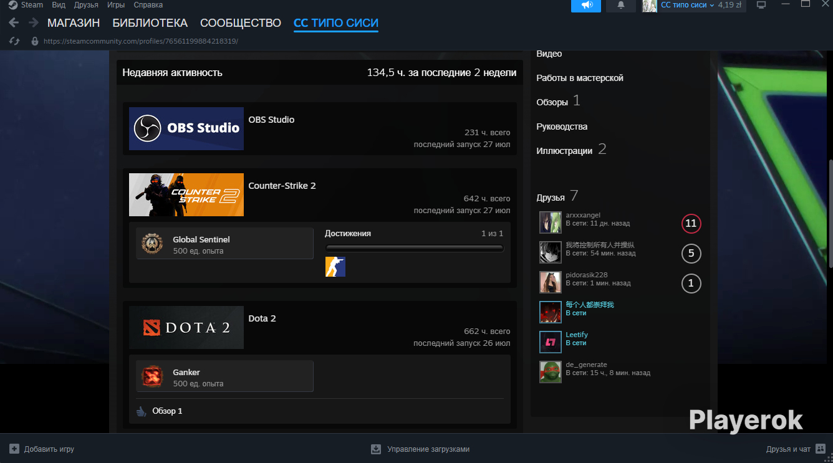
Task: Open arxxxangel's avatar
Action: pos(551,223)
